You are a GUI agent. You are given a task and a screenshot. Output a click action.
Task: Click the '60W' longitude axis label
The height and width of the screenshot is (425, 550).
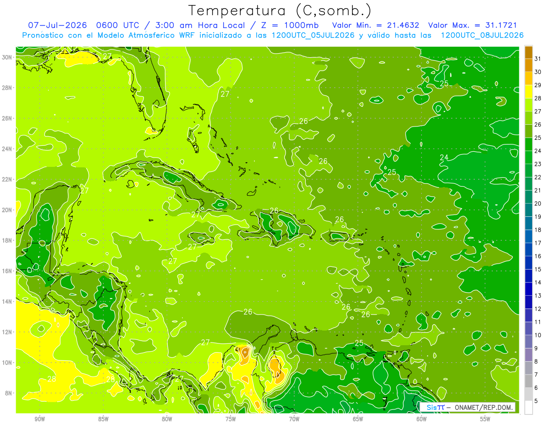tap(422, 419)
